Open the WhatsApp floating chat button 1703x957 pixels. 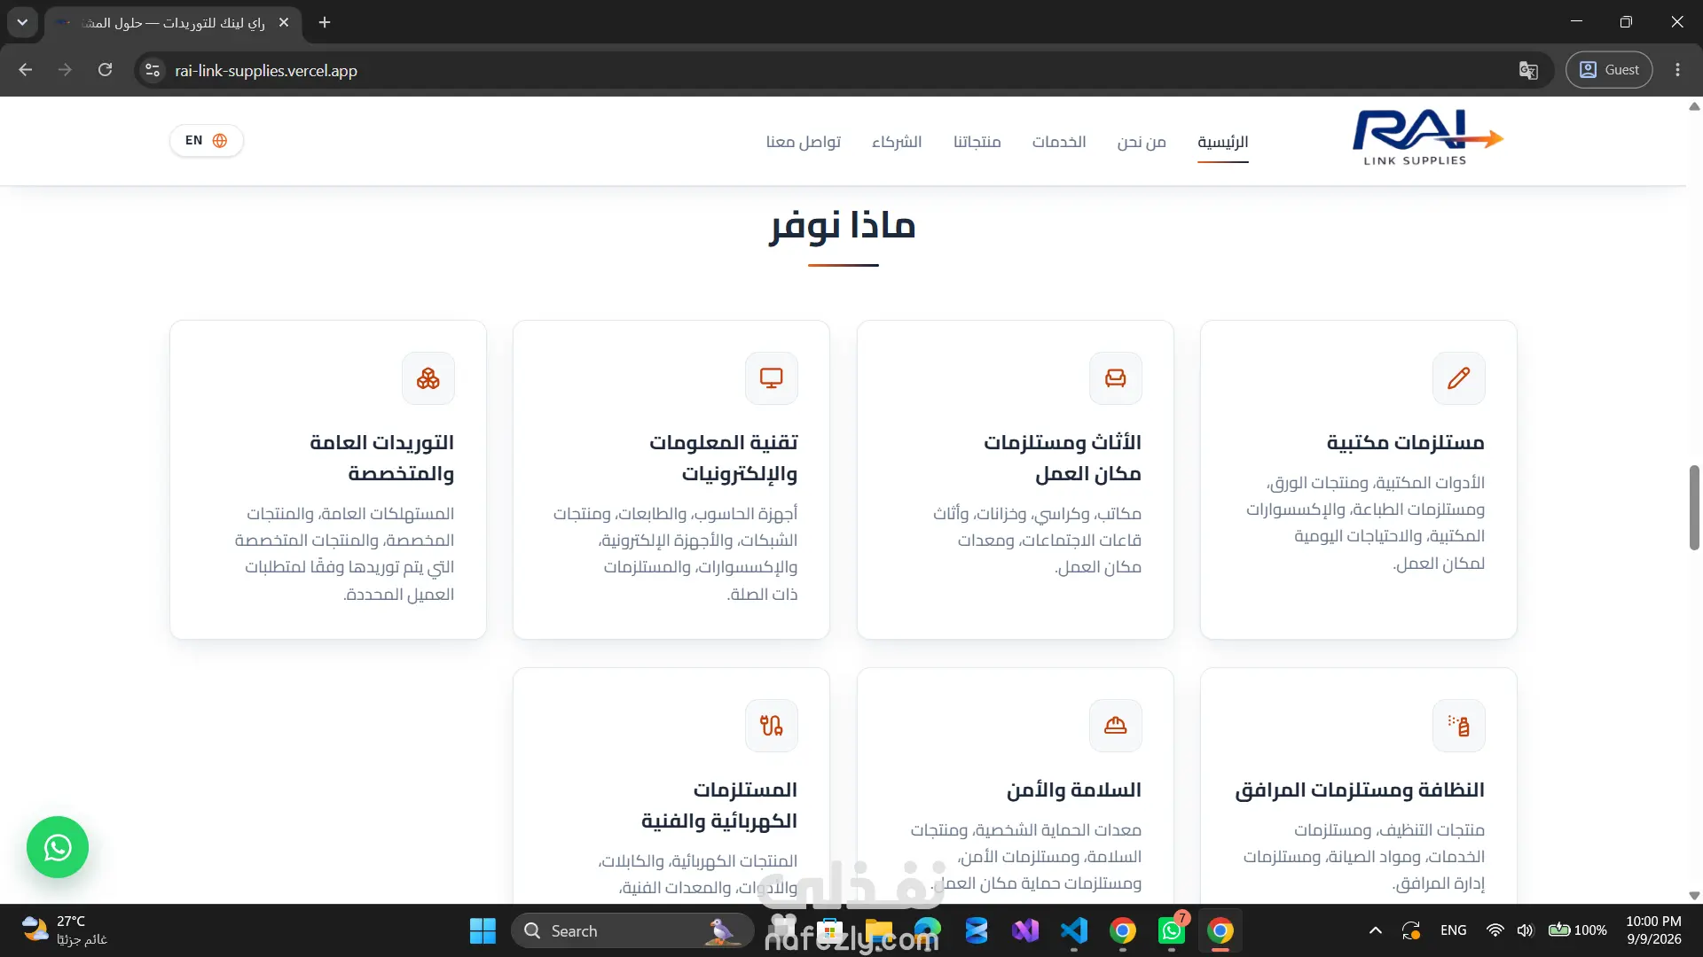coord(58,847)
